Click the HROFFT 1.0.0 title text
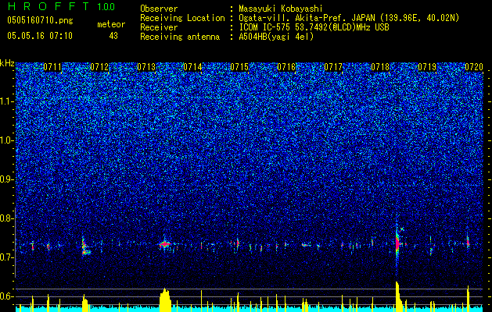 point(61,6)
